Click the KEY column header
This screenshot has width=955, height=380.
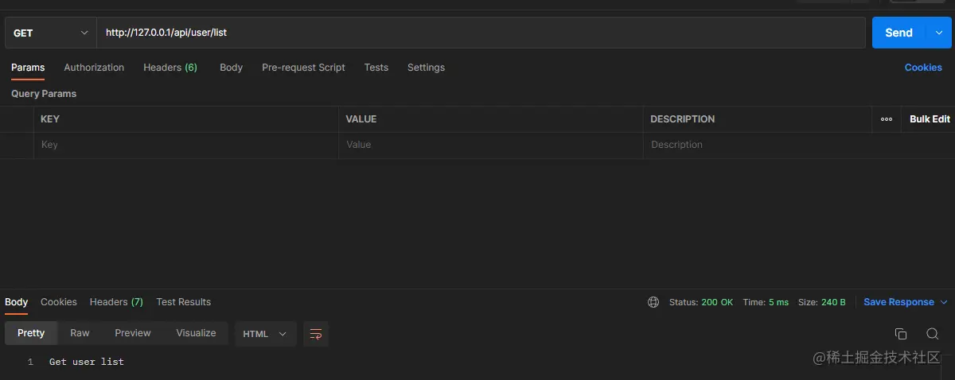[x=50, y=119]
